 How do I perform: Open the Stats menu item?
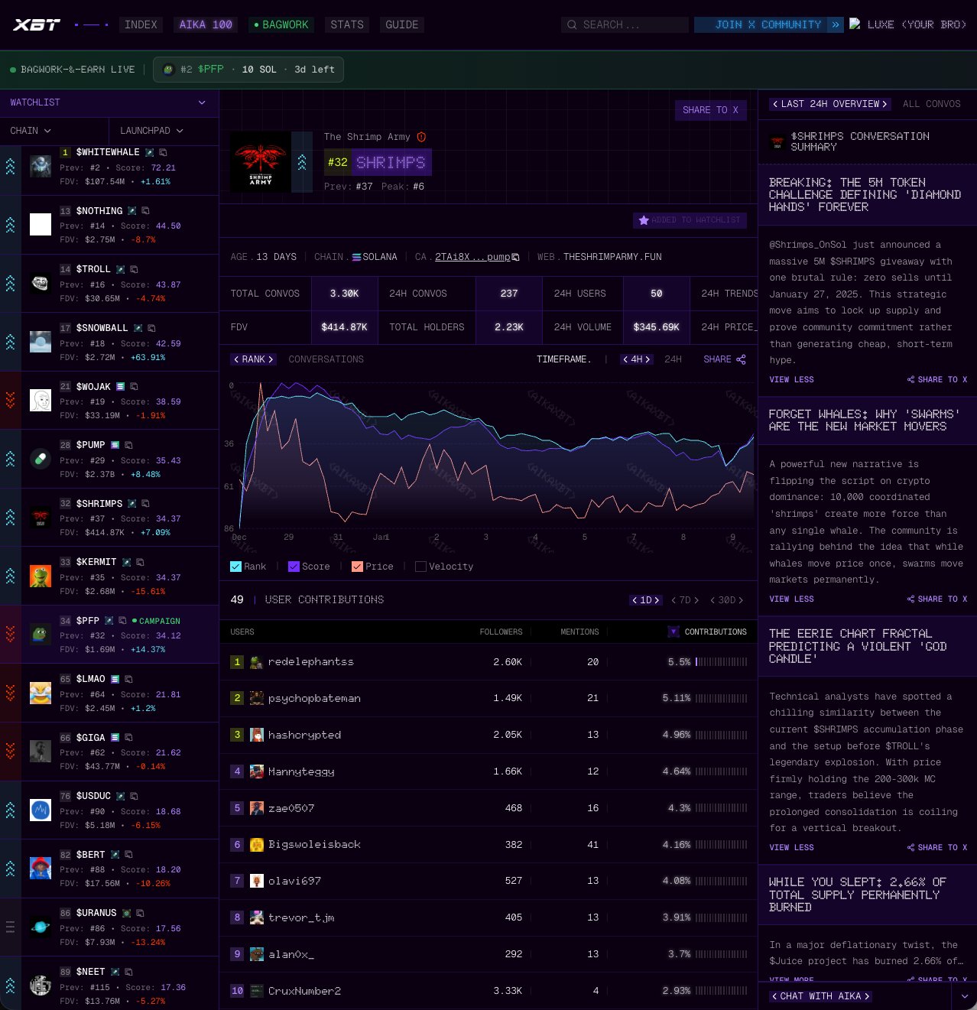(x=347, y=24)
